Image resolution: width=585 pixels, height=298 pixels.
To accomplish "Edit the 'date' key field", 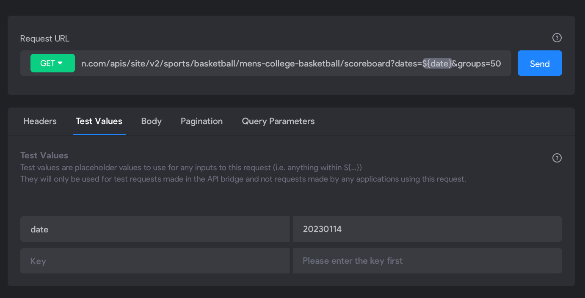I will pyautogui.click(x=155, y=229).
